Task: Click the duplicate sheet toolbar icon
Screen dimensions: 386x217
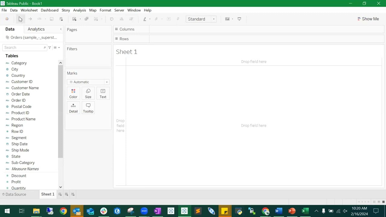Action: coord(87,19)
